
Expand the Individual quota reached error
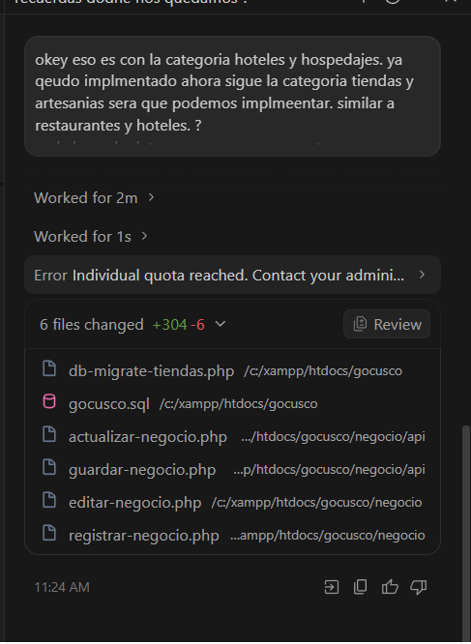pos(232,275)
